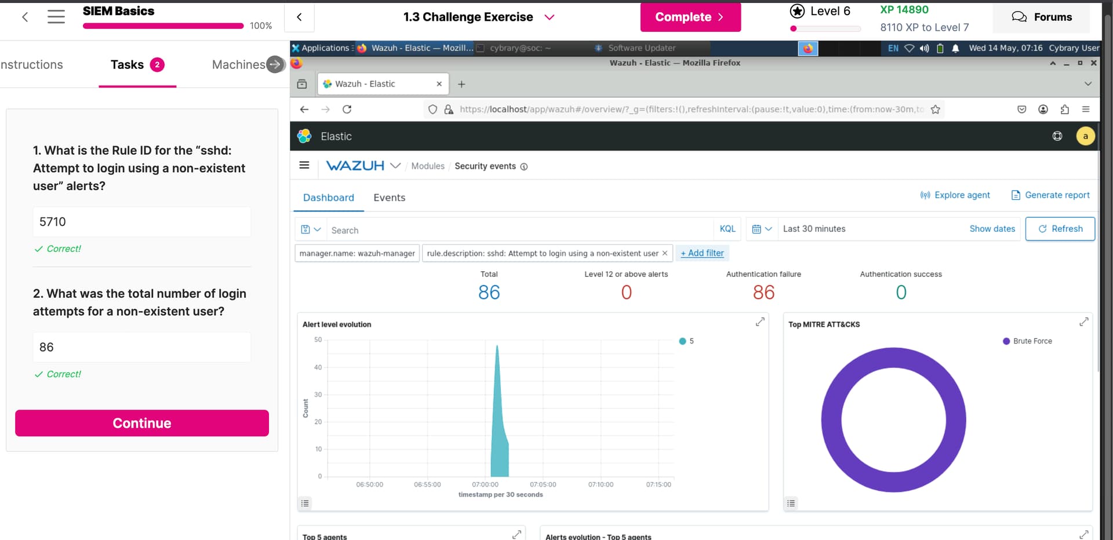The height and width of the screenshot is (540, 1113).
Task: Remove the rule.description sshd filter
Action: tap(665, 253)
